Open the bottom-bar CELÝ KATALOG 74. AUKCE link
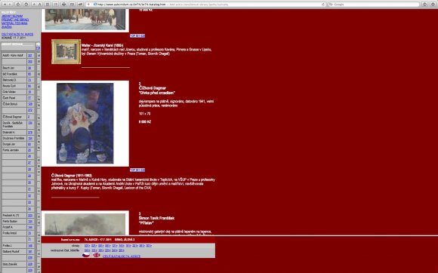 pyautogui.click(x=122, y=256)
